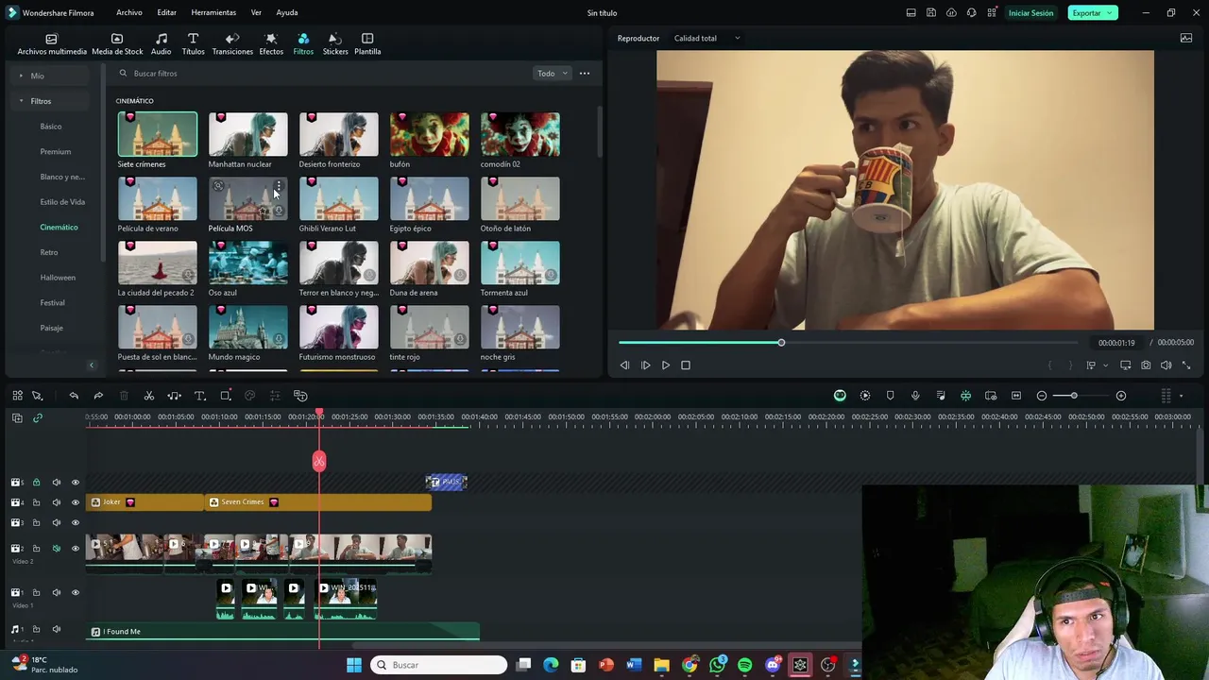Select the Básico filter category
Image resolution: width=1209 pixels, height=680 pixels.
point(51,127)
